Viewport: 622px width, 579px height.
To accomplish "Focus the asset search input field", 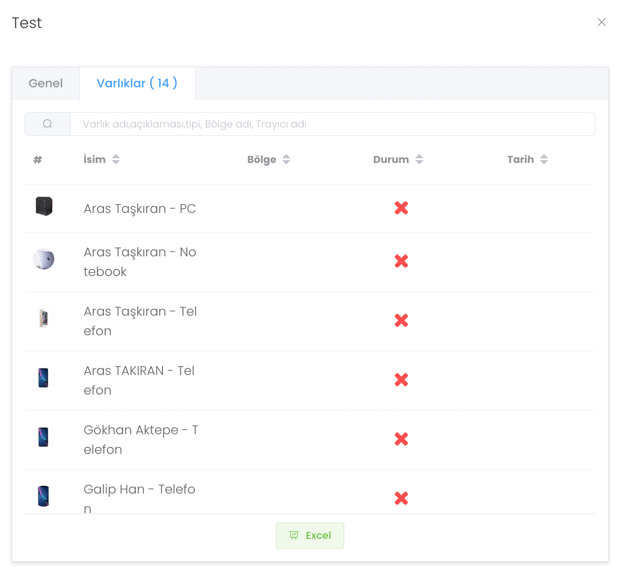I will (x=332, y=124).
